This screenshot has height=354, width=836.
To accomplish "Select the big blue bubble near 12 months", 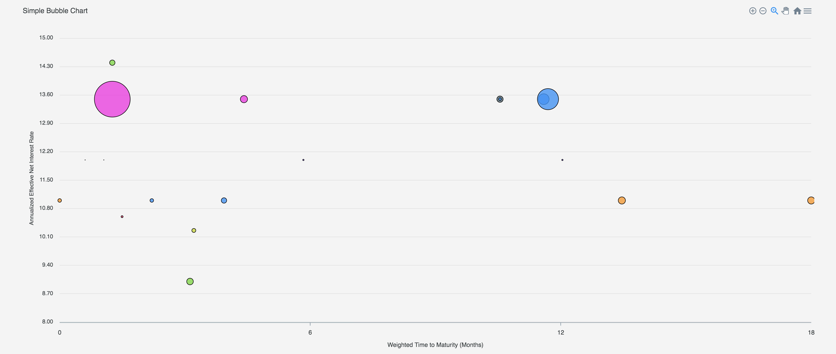I will 547,99.
